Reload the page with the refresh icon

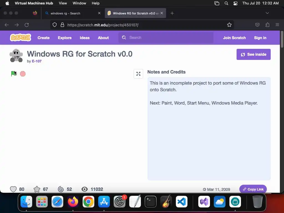(27, 25)
